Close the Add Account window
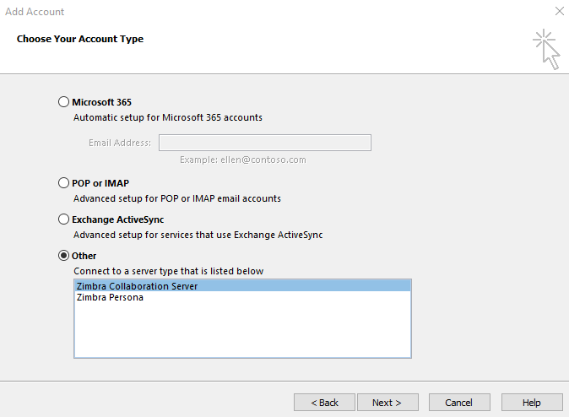 [559, 11]
